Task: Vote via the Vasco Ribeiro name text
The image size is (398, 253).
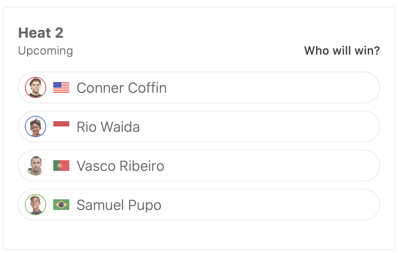Action: [120, 166]
